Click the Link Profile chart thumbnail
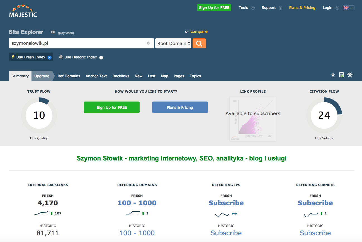 click(x=253, y=119)
